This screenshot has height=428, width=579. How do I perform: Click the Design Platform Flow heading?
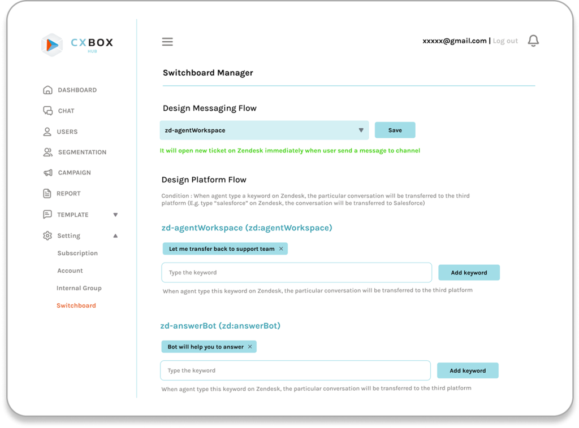[204, 180]
